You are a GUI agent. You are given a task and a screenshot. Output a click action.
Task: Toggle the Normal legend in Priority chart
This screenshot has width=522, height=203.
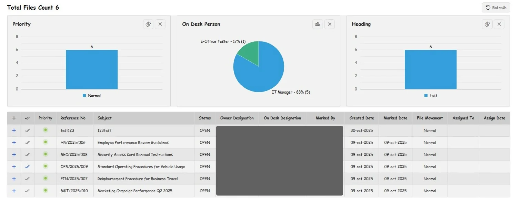click(x=92, y=96)
